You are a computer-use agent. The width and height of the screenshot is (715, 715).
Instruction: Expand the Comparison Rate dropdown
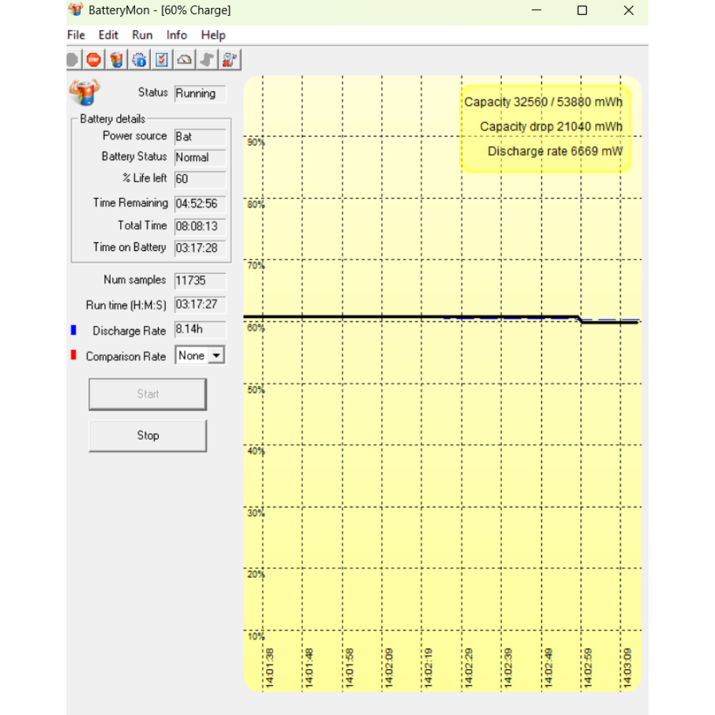coord(216,355)
